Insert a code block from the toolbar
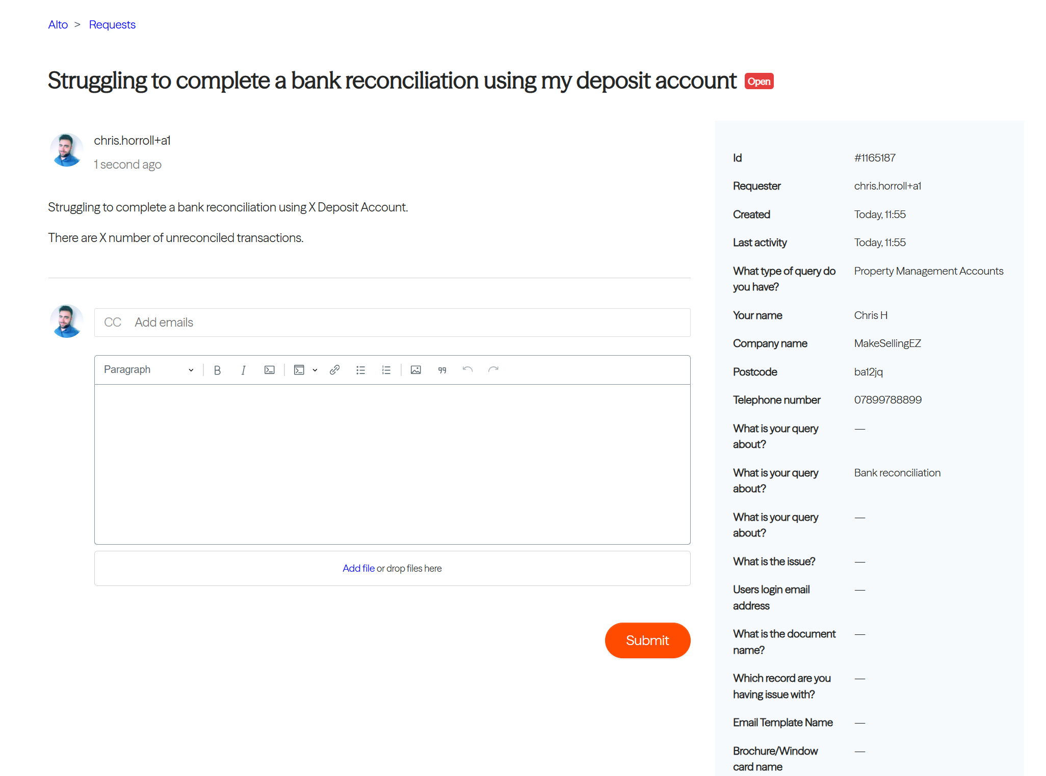The width and height of the screenshot is (1046, 776). 299,370
